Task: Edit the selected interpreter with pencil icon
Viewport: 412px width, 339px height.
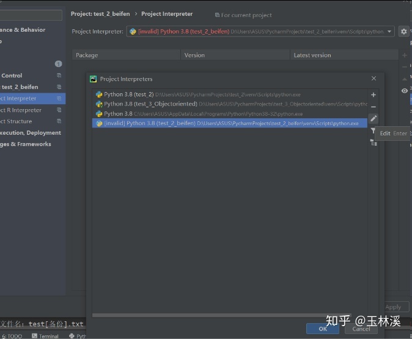Action: 373,118
